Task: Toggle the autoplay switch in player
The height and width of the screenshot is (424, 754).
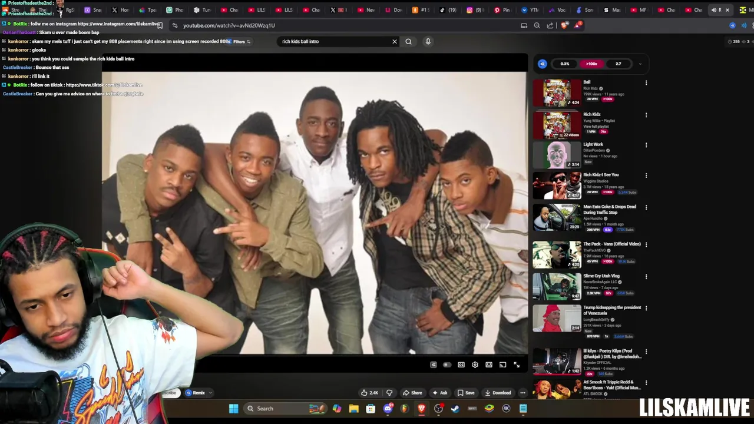Action: point(447,365)
